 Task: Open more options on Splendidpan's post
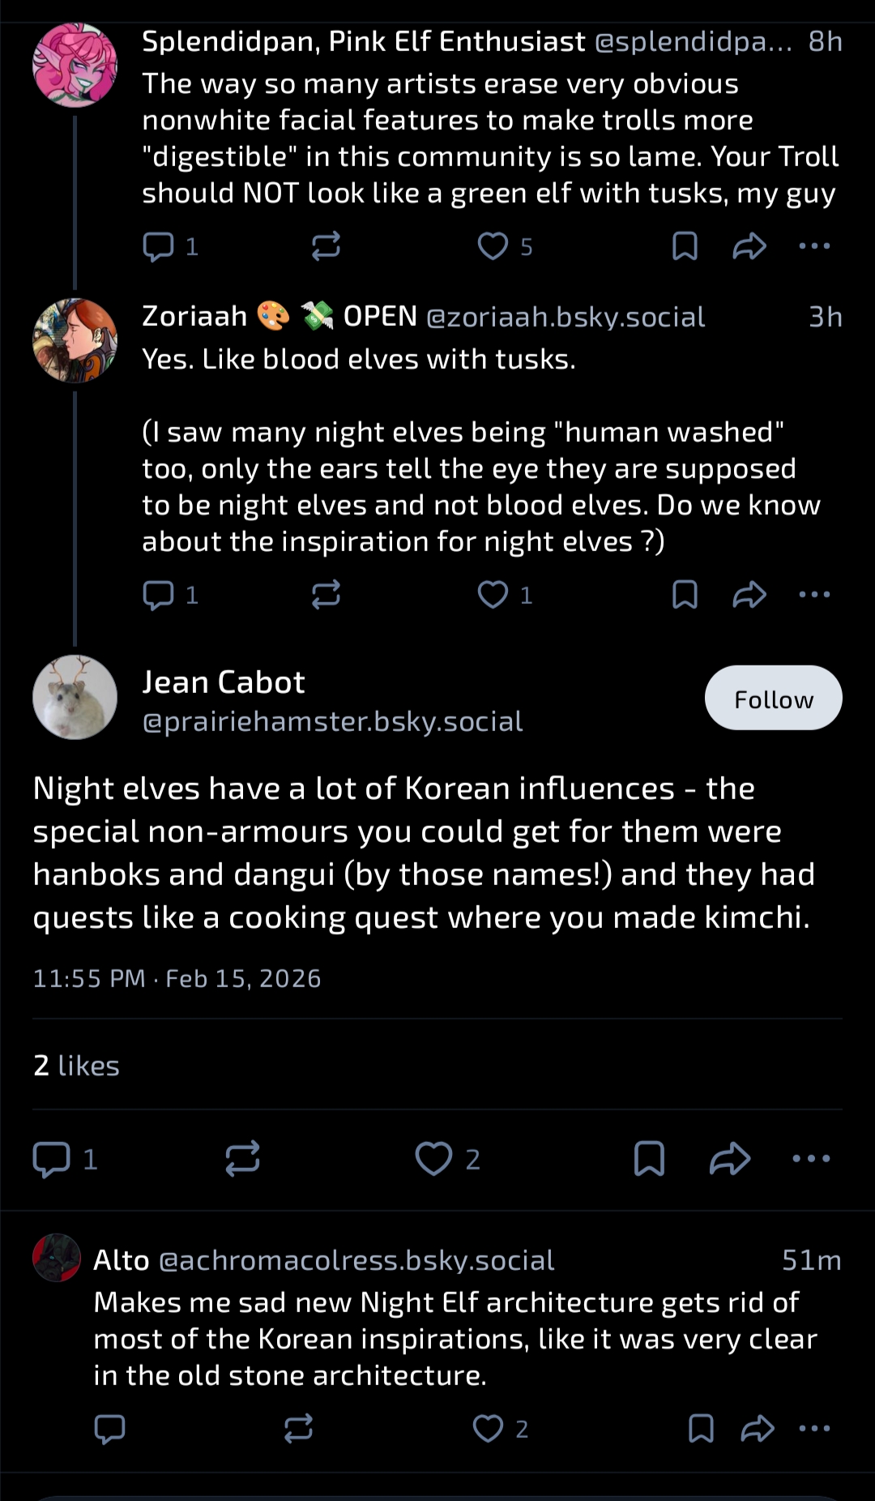click(x=814, y=246)
